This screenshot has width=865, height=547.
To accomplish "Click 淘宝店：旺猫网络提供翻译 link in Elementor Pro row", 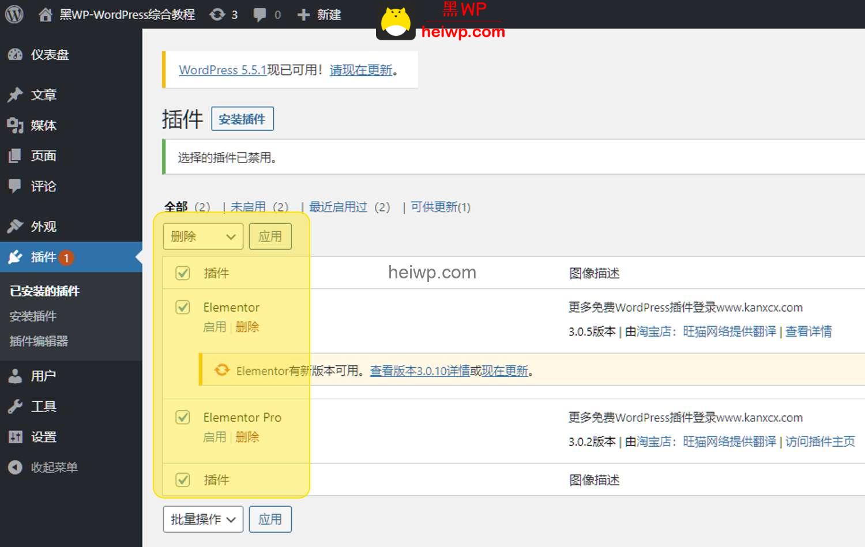I will pyautogui.click(x=706, y=442).
